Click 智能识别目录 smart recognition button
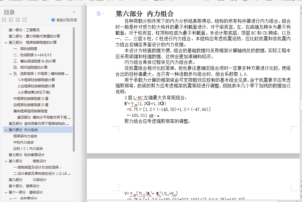Screen dimensions: 302x202 coord(64,20)
